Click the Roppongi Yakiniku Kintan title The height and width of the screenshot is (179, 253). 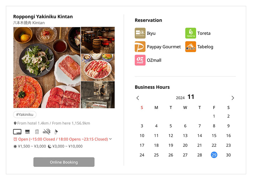[x=43, y=17]
